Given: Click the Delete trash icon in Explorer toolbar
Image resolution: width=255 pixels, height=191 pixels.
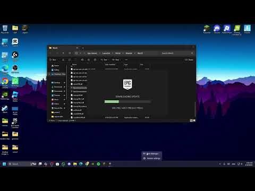Looking at the screenshot, I should [95, 60].
